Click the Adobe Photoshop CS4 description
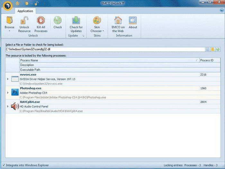225x169 pixels. (33, 93)
